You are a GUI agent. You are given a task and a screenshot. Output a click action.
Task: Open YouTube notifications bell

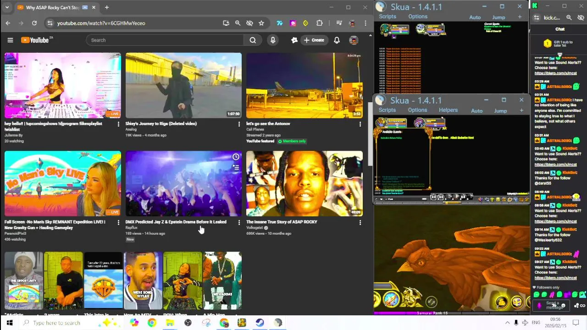(x=337, y=40)
